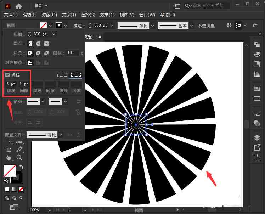265x214 pixels.
Task: Open the Gradient panel icon in right dock
Action: [x=257, y=74]
